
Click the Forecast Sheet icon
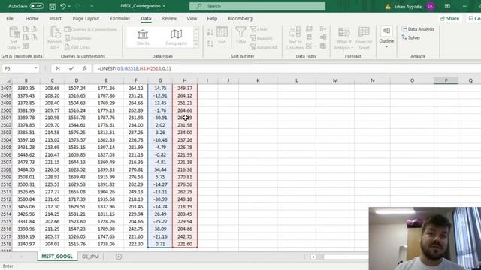tap(364, 38)
